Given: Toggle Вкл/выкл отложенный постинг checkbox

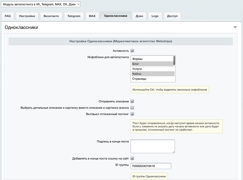Looking at the screenshot, I should click(x=132, y=114).
